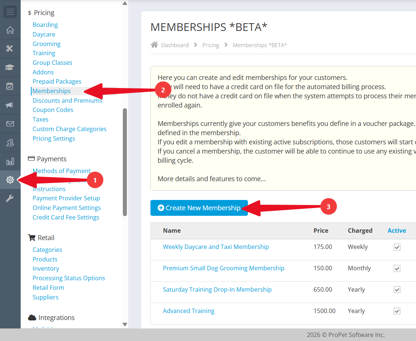Open Taxes settings

(x=40, y=120)
